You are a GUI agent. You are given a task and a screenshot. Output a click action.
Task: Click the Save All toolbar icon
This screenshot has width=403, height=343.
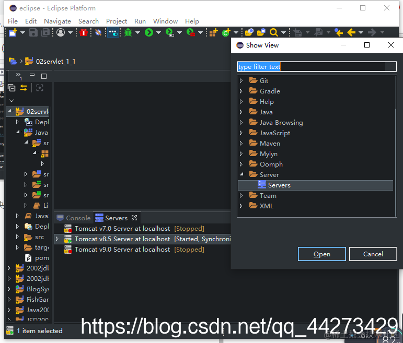pos(45,32)
